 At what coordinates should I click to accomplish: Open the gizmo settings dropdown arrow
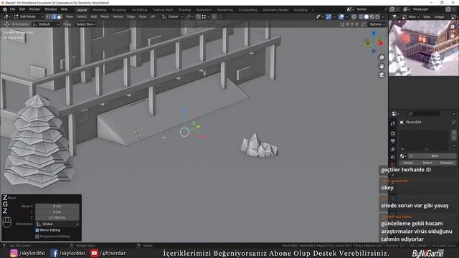[x=334, y=17]
